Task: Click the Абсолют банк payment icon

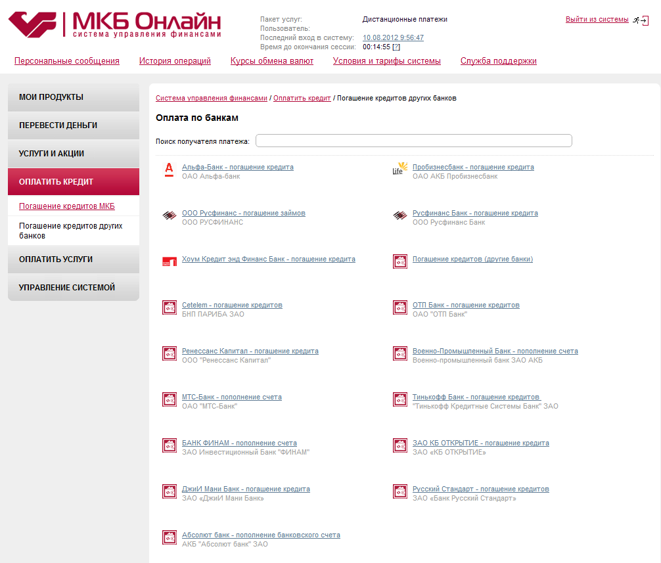Action: 170,537
